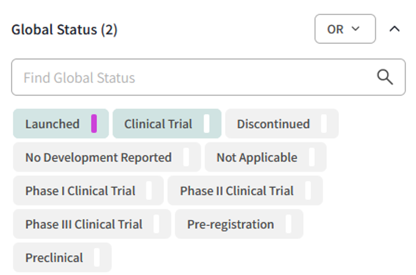Click the magnifying glass search icon
Image resolution: width=416 pixels, height=275 pixels.
385,77
